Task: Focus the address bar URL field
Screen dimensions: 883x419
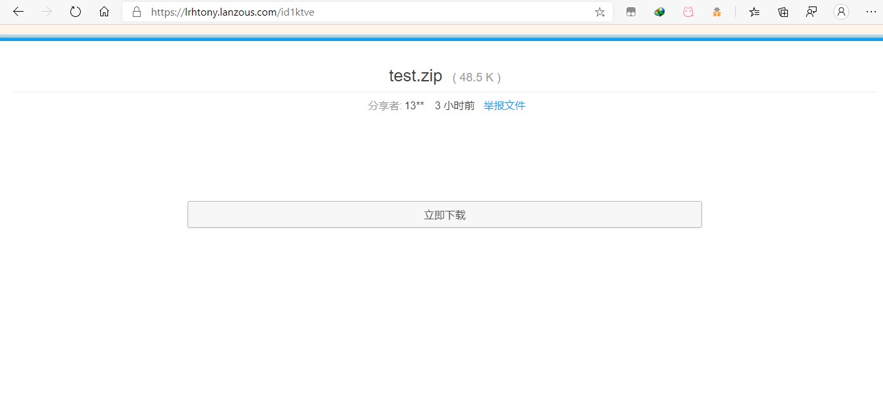Action: 368,12
